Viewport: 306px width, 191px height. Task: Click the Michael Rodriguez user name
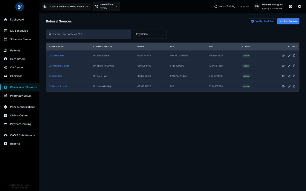point(272,4)
